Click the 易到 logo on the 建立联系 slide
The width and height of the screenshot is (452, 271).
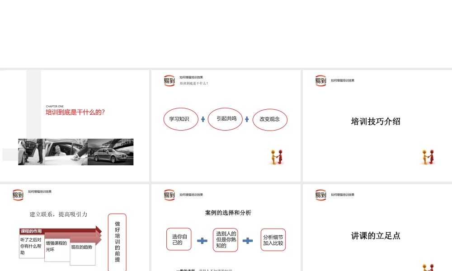(x=18, y=195)
